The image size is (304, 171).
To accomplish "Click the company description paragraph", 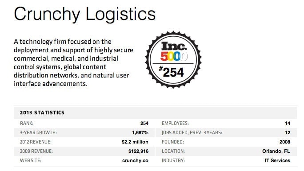I will [x=73, y=62].
